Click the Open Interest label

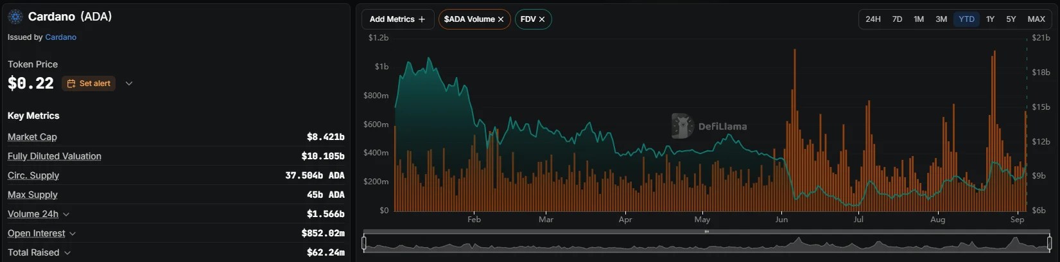pos(37,233)
